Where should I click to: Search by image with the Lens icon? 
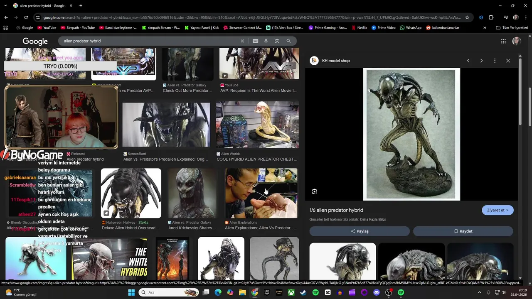[277, 41]
